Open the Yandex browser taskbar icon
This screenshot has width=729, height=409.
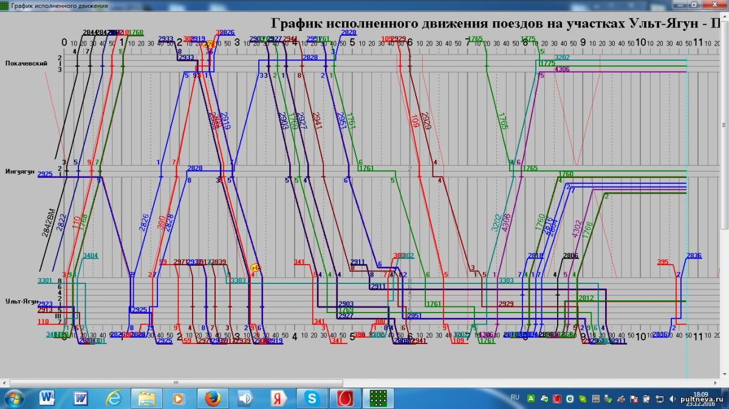pos(279,398)
